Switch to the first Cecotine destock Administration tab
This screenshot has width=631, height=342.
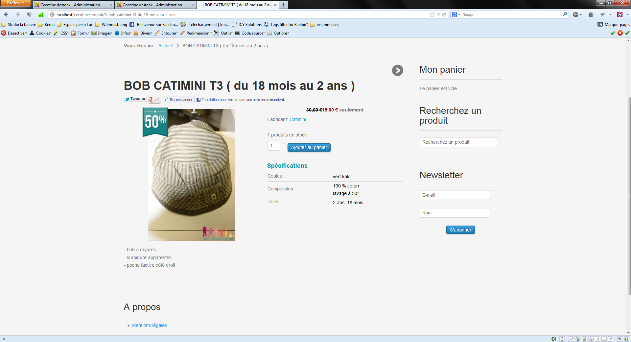click(x=73, y=5)
